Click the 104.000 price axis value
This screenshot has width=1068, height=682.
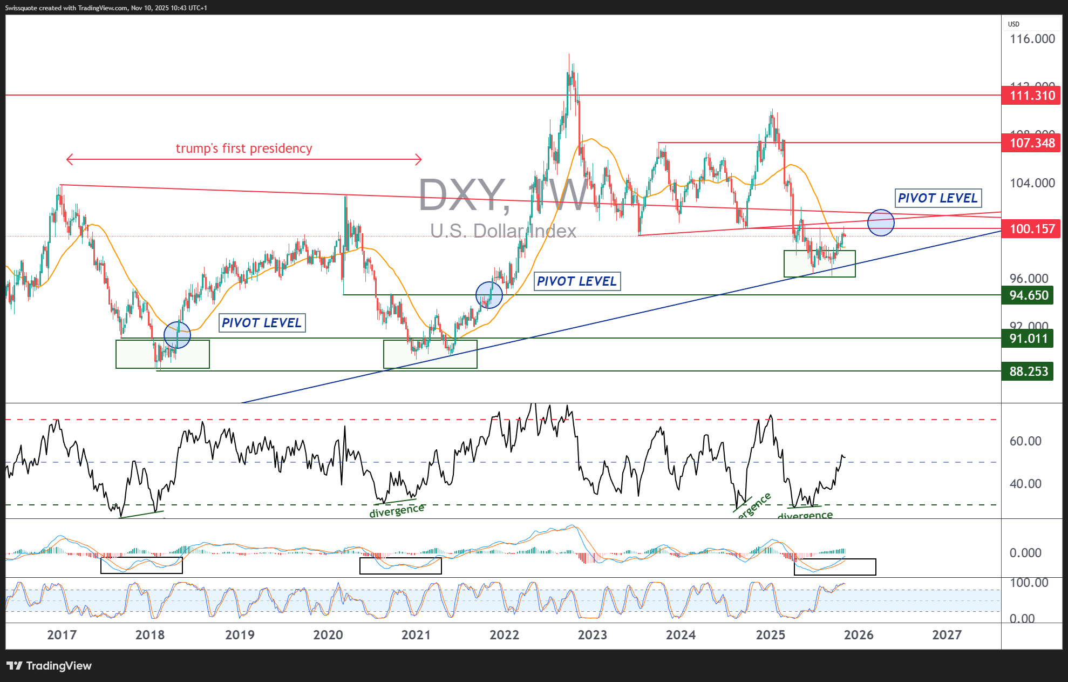pos(1032,183)
